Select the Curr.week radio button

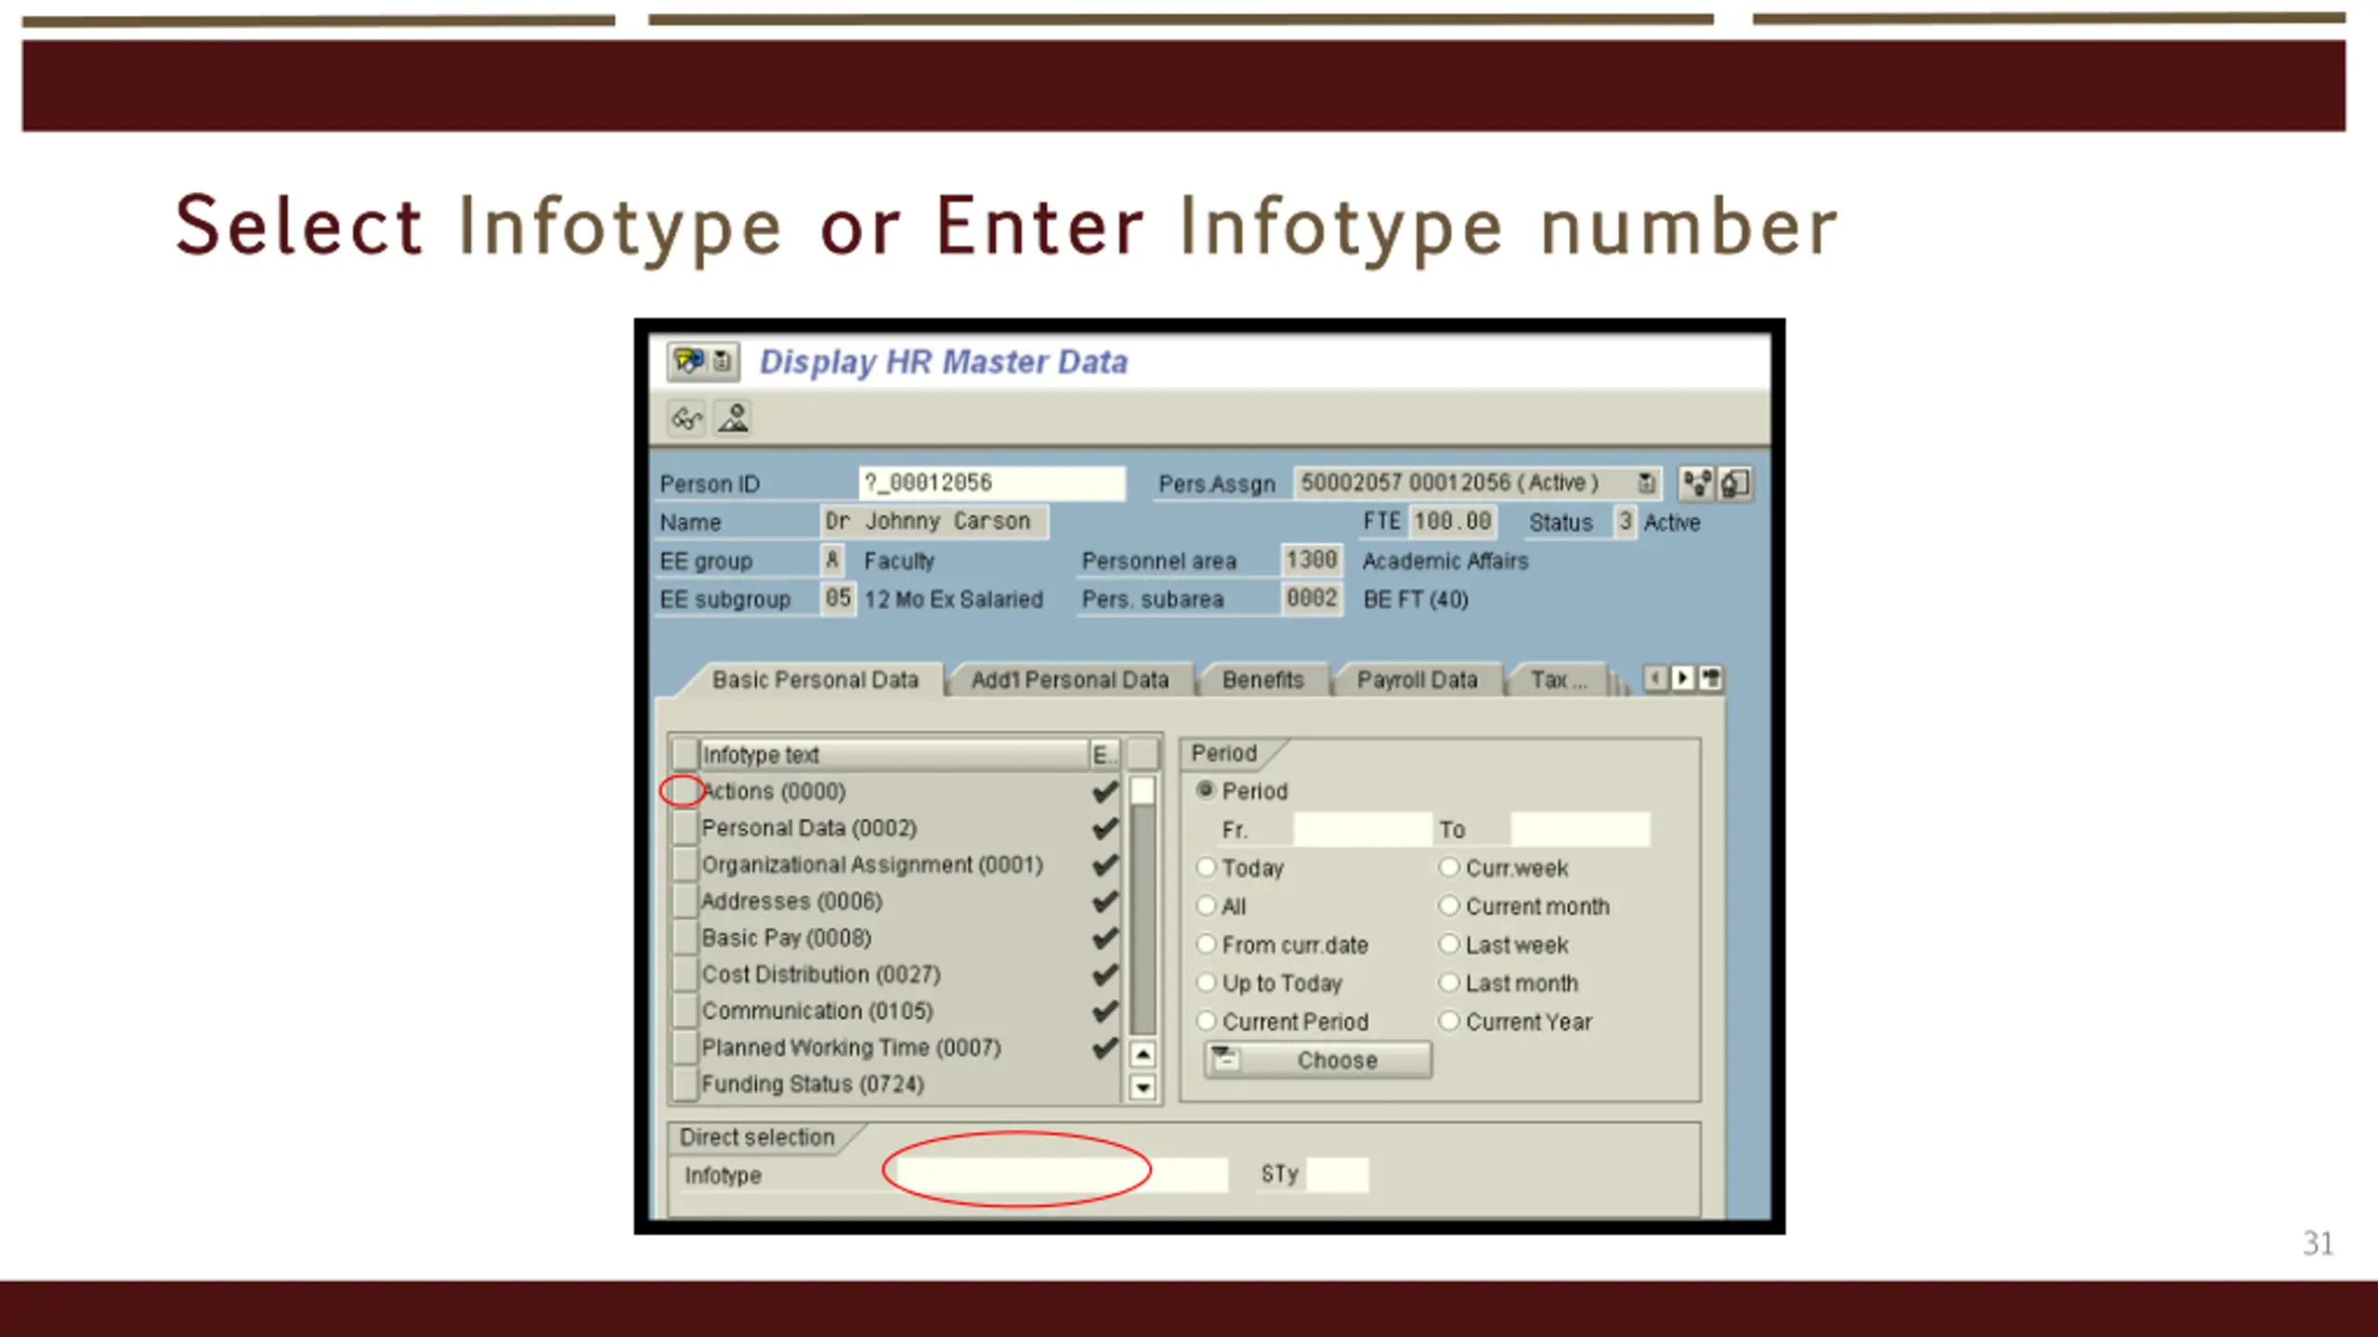click(x=1449, y=867)
